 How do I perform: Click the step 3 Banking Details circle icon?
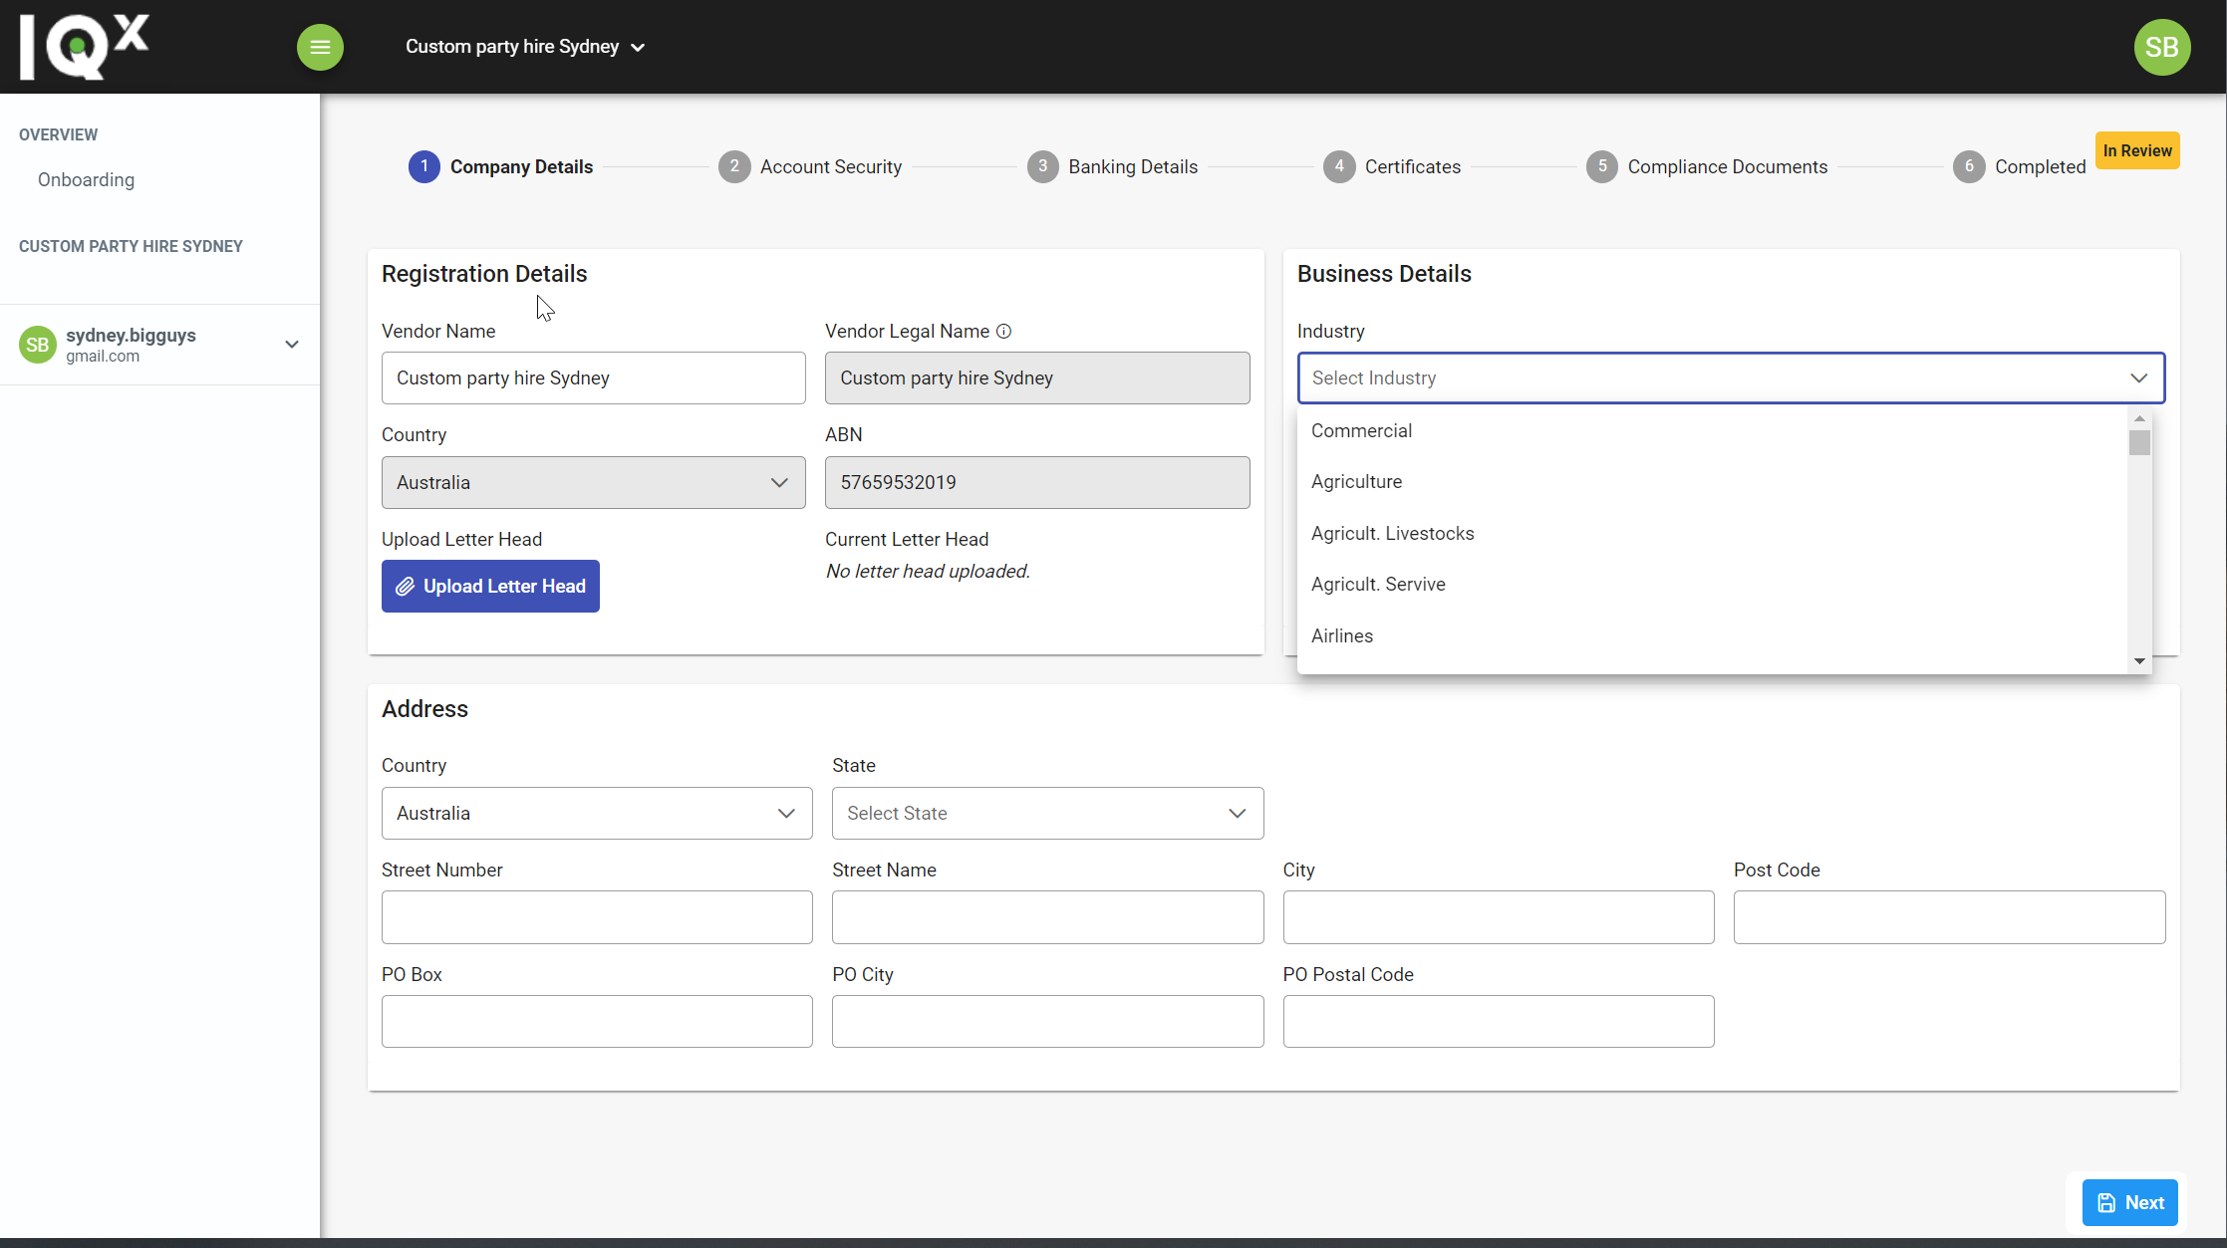point(1042,166)
